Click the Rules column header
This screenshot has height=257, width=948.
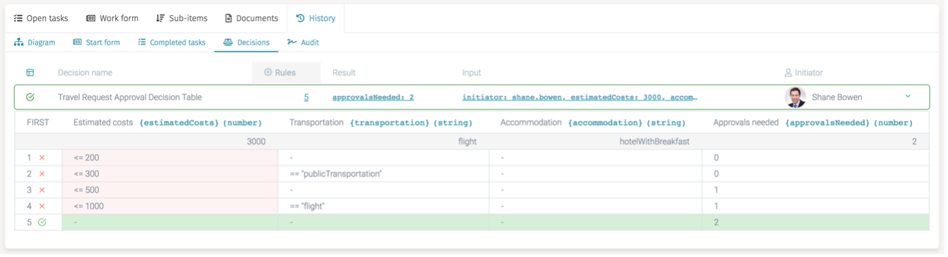click(x=286, y=73)
